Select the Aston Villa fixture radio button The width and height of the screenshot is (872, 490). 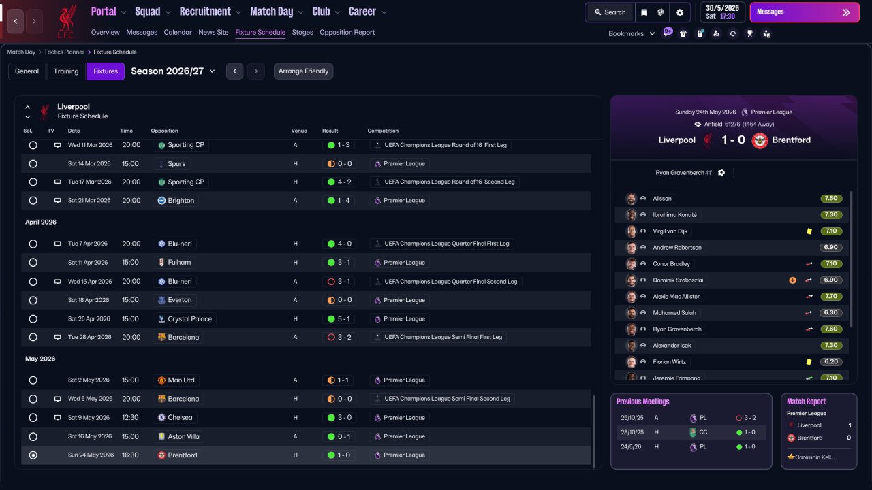(x=33, y=437)
